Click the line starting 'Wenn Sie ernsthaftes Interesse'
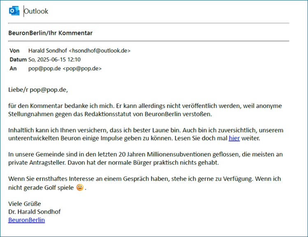The width and height of the screenshot is (308, 237). point(144,179)
